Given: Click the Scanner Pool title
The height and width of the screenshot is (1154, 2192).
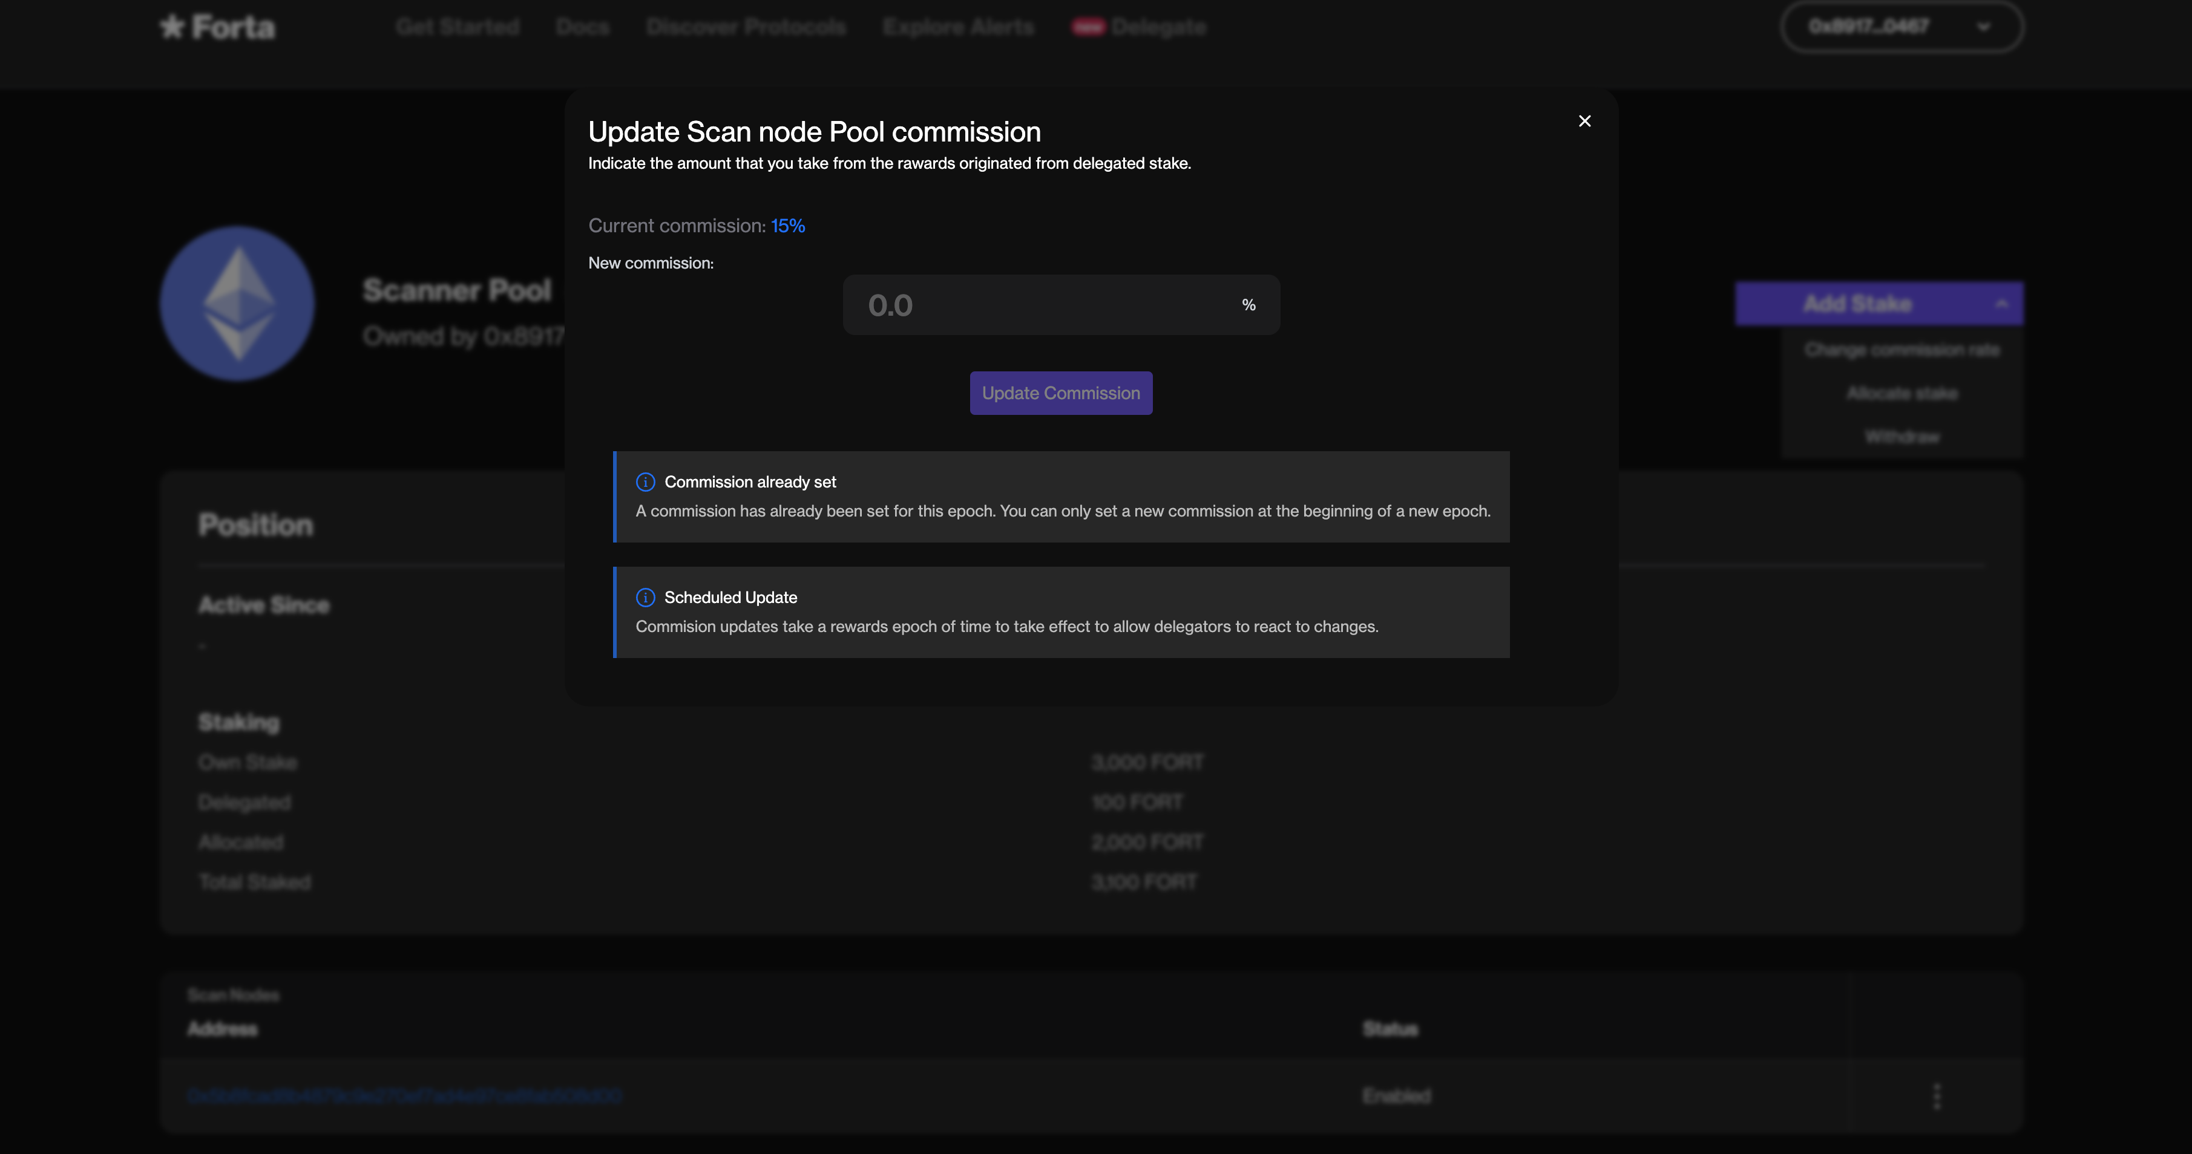Looking at the screenshot, I should 458,291.
